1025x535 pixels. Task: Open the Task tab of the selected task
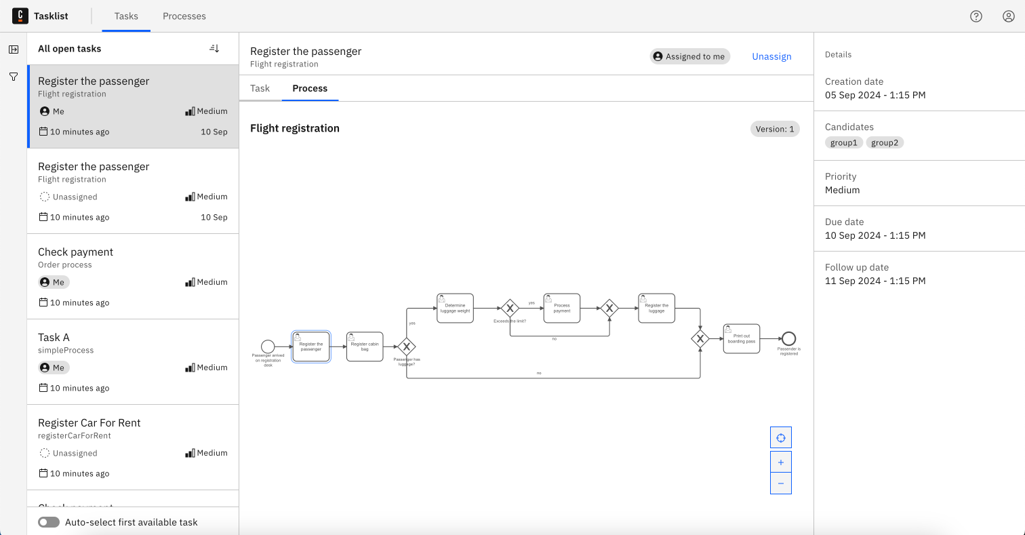pyautogui.click(x=260, y=88)
